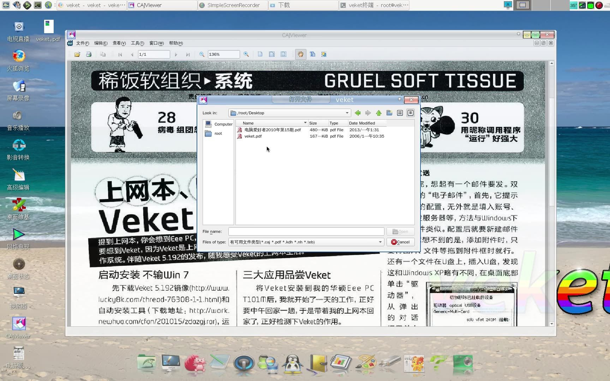Viewport: 610px width, 381px height.
Task: Click the Type column header
Action: (338, 123)
